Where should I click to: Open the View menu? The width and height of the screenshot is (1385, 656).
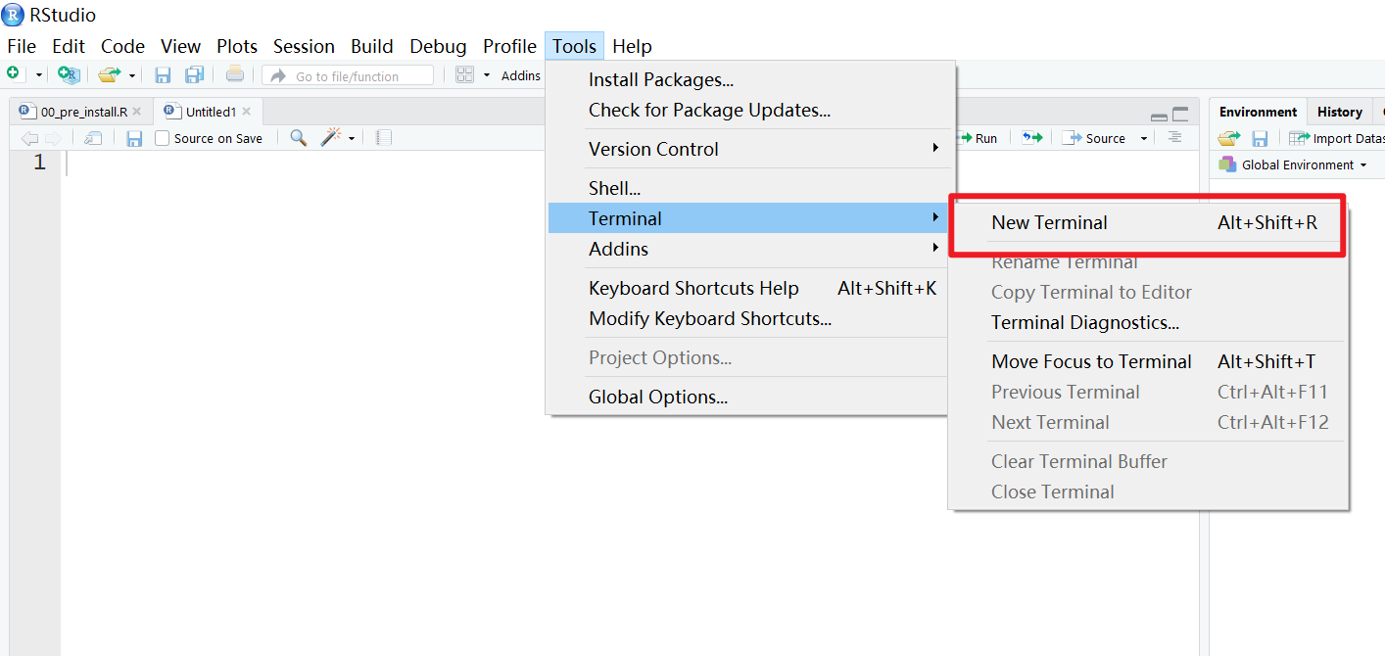click(180, 46)
